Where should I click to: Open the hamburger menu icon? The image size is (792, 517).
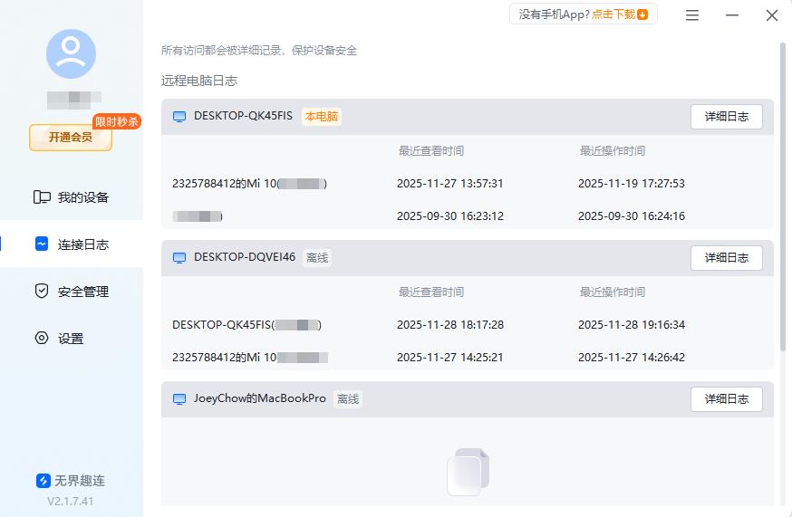692,15
